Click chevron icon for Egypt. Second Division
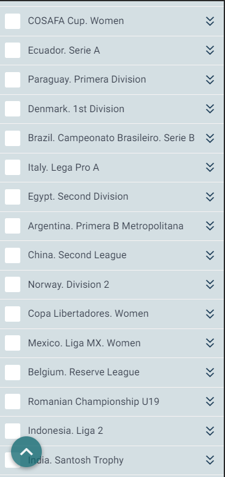The image size is (225, 477). (x=210, y=197)
